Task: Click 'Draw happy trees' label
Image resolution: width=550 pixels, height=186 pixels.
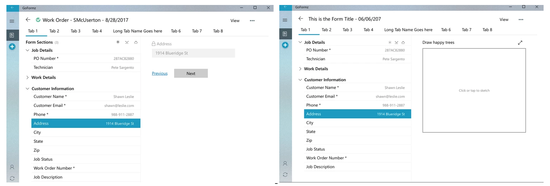Action: (x=438, y=43)
